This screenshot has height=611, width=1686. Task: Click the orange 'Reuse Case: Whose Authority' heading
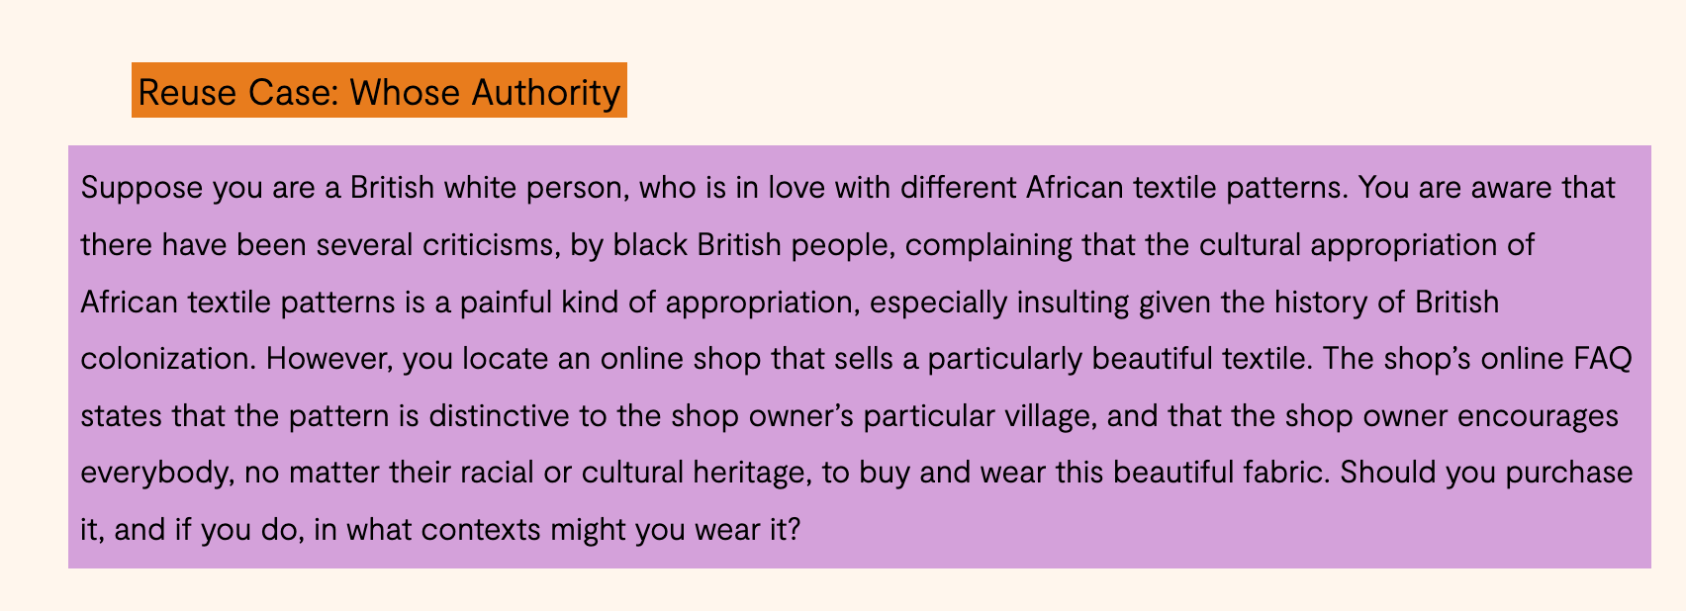click(x=379, y=92)
